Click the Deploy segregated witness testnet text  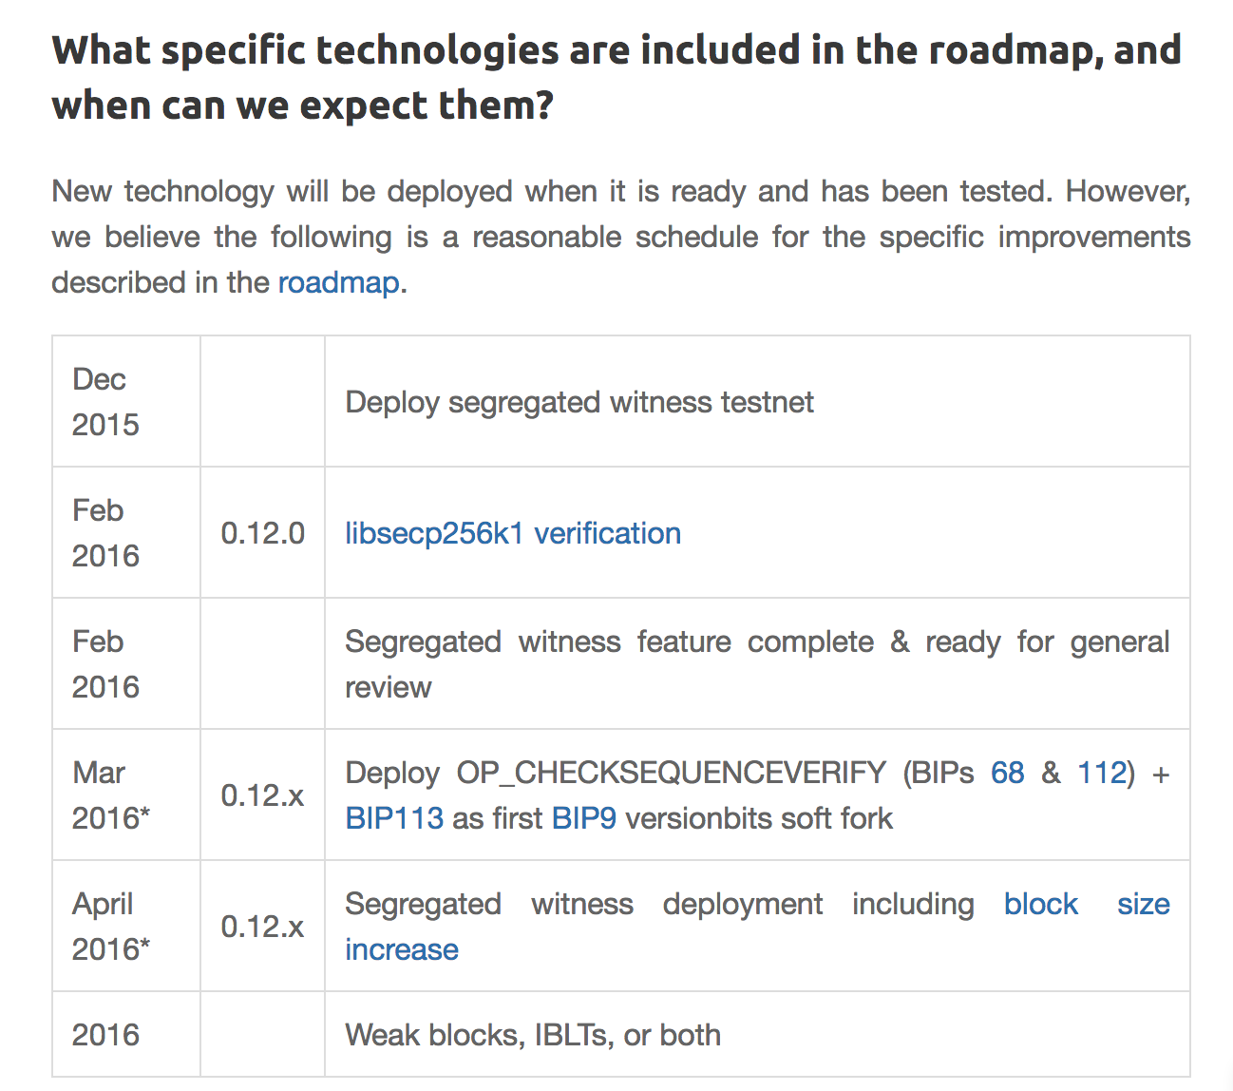click(x=579, y=402)
